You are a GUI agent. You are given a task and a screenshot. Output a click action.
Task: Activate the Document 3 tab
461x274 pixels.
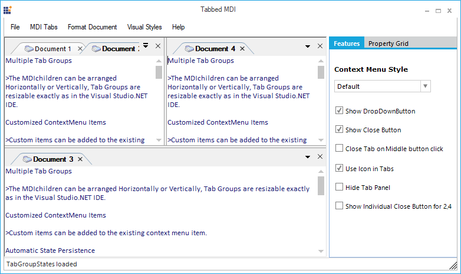(53, 159)
